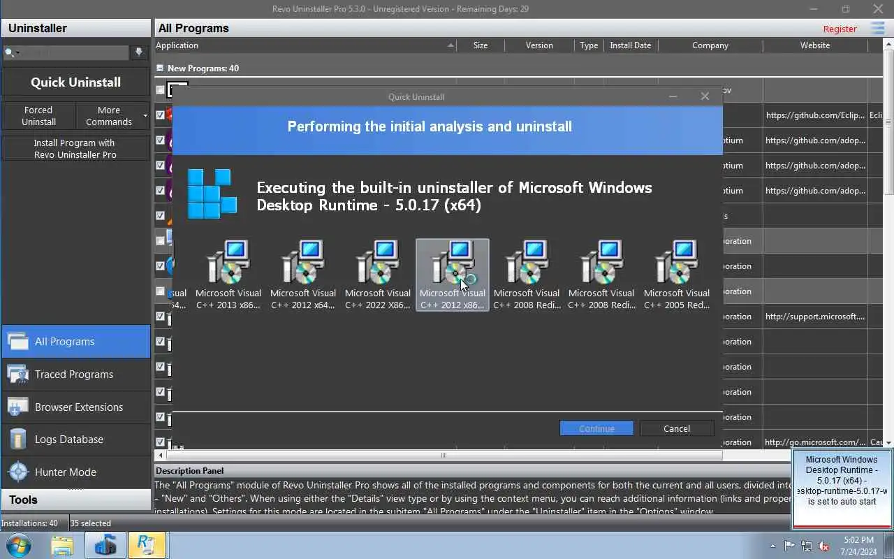
Task: Sort by the Application column header
Action: [305, 45]
